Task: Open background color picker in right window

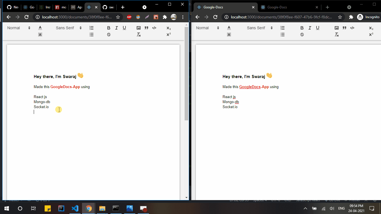Action: pyautogui.click(x=229, y=35)
